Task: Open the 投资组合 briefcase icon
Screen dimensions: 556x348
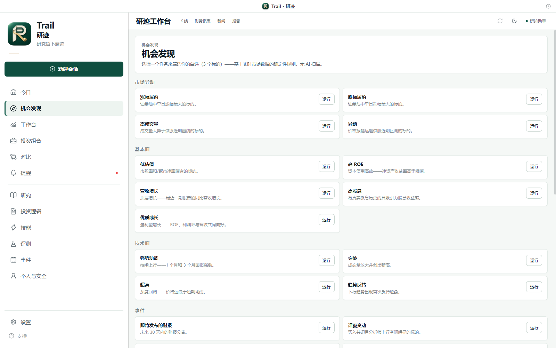Action: coord(14,141)
